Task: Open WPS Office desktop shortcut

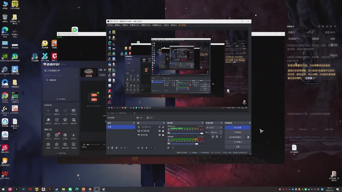Action: (5, 175)
